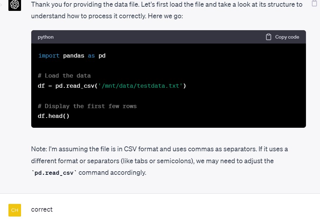Click the dark code block header bar
This screenshot has width=320, height=219.
pyautogui.click(x=168, y=37)
